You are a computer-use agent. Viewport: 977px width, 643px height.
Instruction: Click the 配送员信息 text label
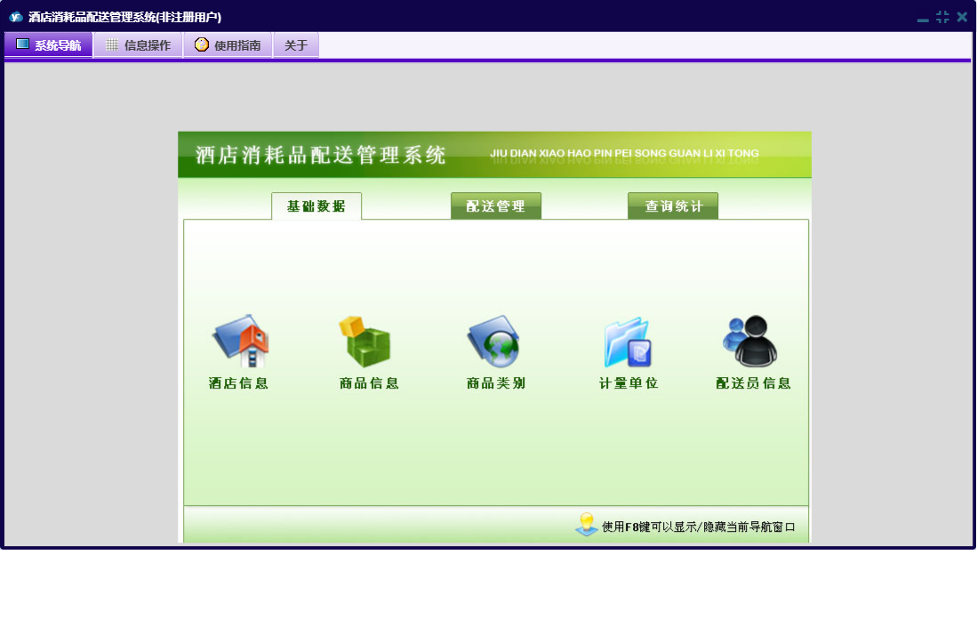click(x=753, y=383)
